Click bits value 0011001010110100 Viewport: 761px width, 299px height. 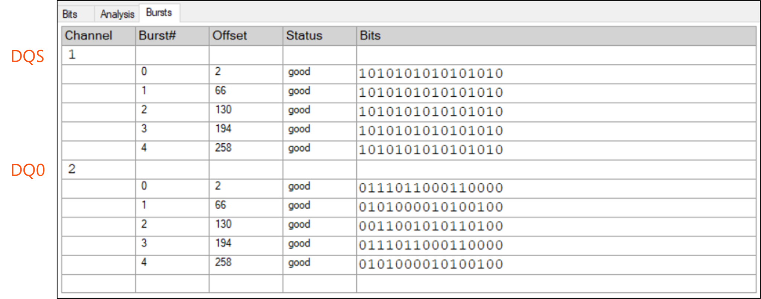(x=431, y=226)
